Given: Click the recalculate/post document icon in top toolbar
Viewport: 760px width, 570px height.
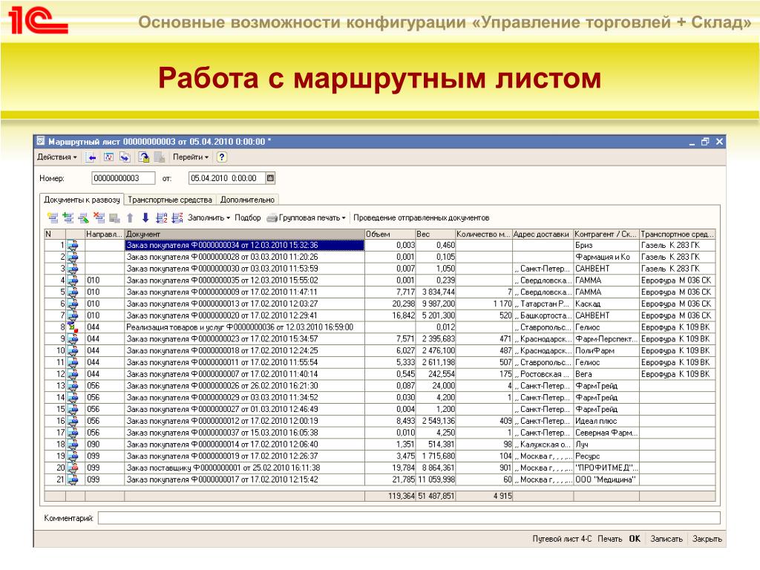Looking at the screenshot, I should tap(108, 157).
